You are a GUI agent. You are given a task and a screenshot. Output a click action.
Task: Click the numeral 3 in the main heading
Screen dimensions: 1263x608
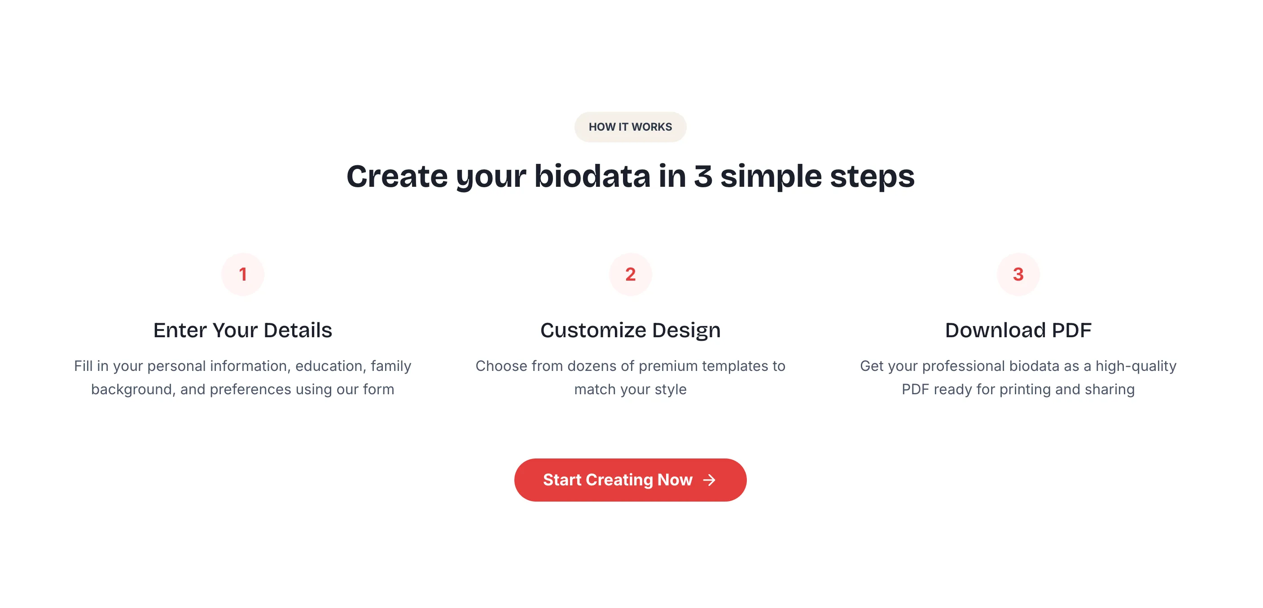click(x=702, y=176)
